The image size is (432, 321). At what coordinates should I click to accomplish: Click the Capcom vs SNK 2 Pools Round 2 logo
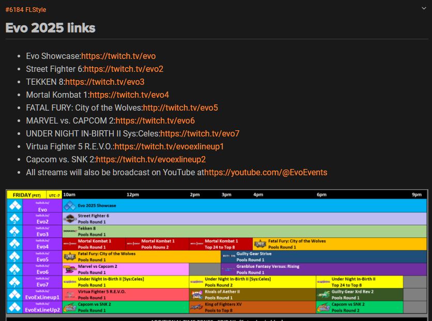[323, 307]
